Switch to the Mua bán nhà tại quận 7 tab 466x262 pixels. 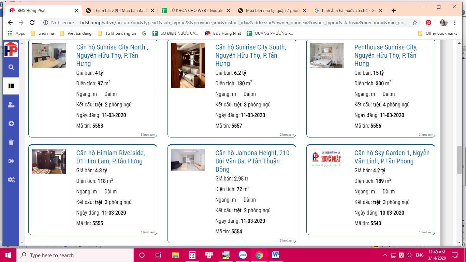(272, 11)
